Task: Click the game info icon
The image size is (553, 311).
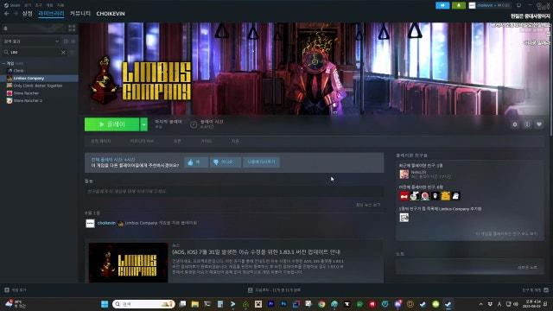Action: coord(527,124)
